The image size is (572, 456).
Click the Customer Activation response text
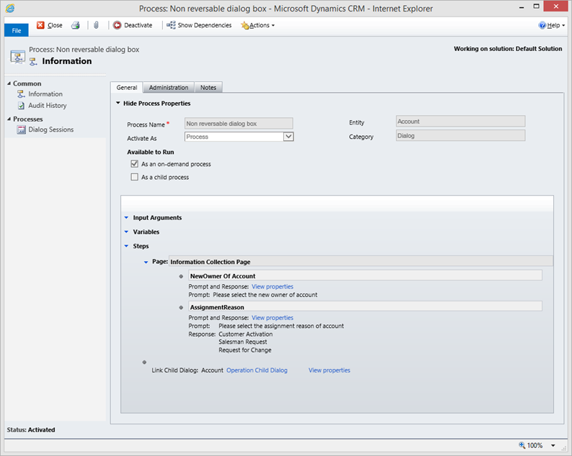[246, 334]
